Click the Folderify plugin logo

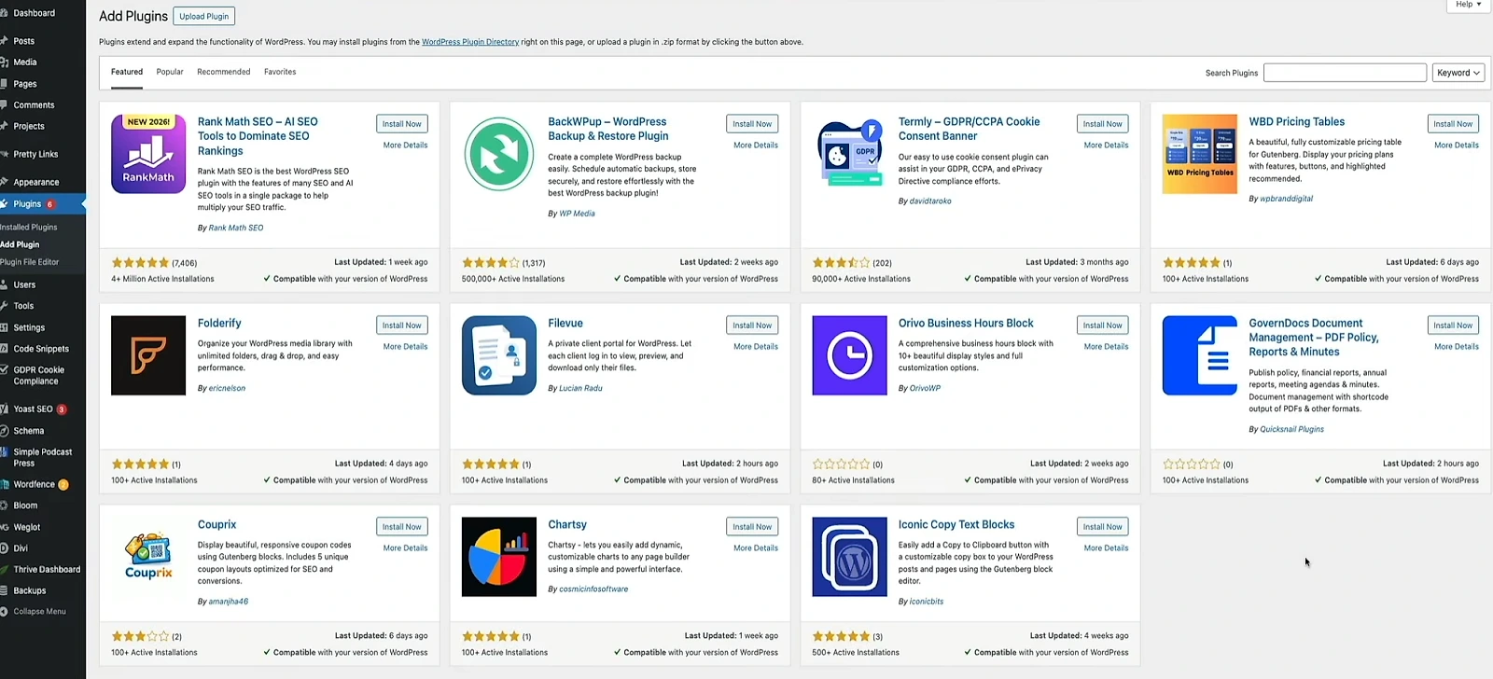click(x=148, y=355)
